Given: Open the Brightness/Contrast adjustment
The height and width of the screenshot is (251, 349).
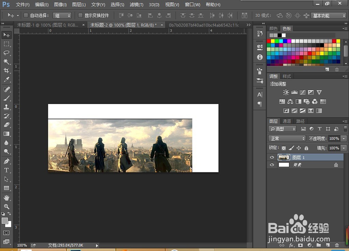Looking at the screenshot, I should click(286, 92).
